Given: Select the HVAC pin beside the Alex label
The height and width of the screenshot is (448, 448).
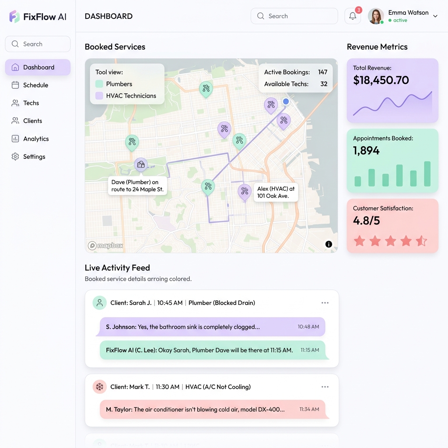Looking at the screenshot, I should [x=245, y=192].
